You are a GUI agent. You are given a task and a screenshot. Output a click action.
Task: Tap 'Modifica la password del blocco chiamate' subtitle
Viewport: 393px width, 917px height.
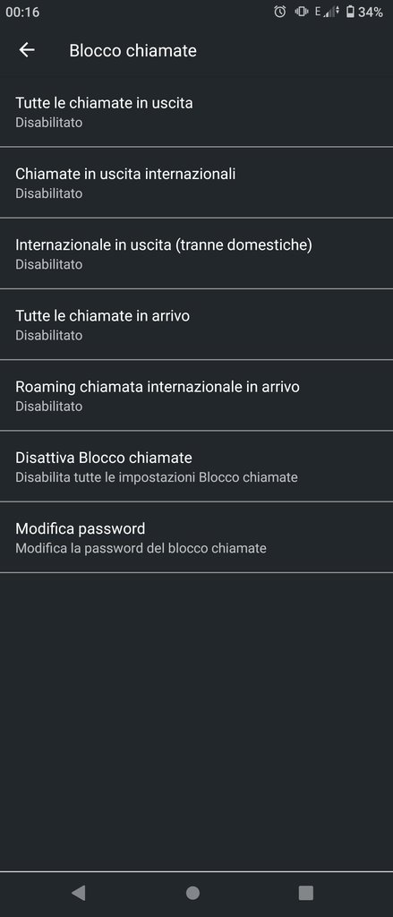pyautogui.click(x=141, y=548)
